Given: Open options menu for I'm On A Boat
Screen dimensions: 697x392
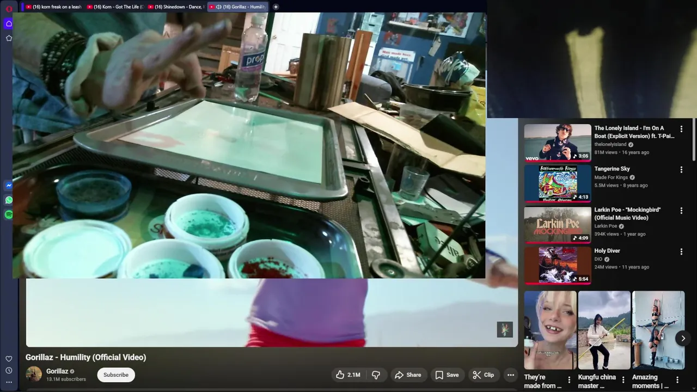Looking at the screenshot, I should tap(681, 129).
